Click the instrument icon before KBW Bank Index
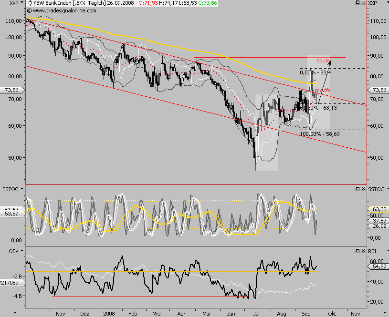Image resolution: width=389 pixels, height=317 pixels. (30, 3)
